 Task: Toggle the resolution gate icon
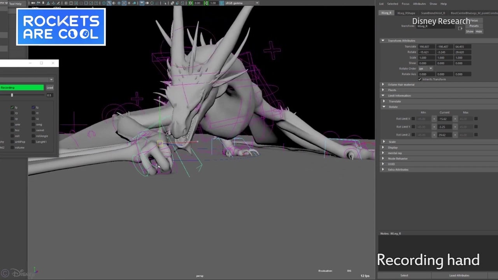point(76,3)
